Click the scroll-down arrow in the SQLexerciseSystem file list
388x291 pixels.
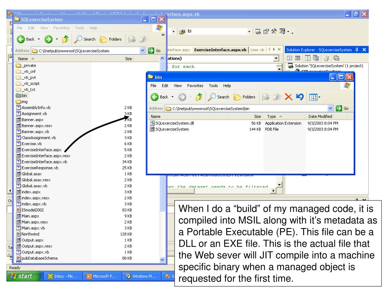coord(162,260)
